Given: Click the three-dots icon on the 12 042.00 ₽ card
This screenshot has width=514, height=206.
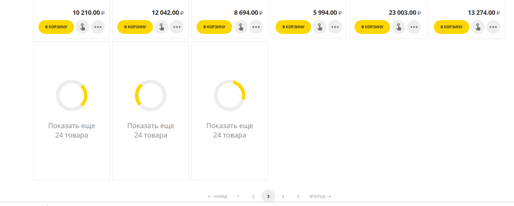Looking at the screenshot, I should click(x=177, y=27).
